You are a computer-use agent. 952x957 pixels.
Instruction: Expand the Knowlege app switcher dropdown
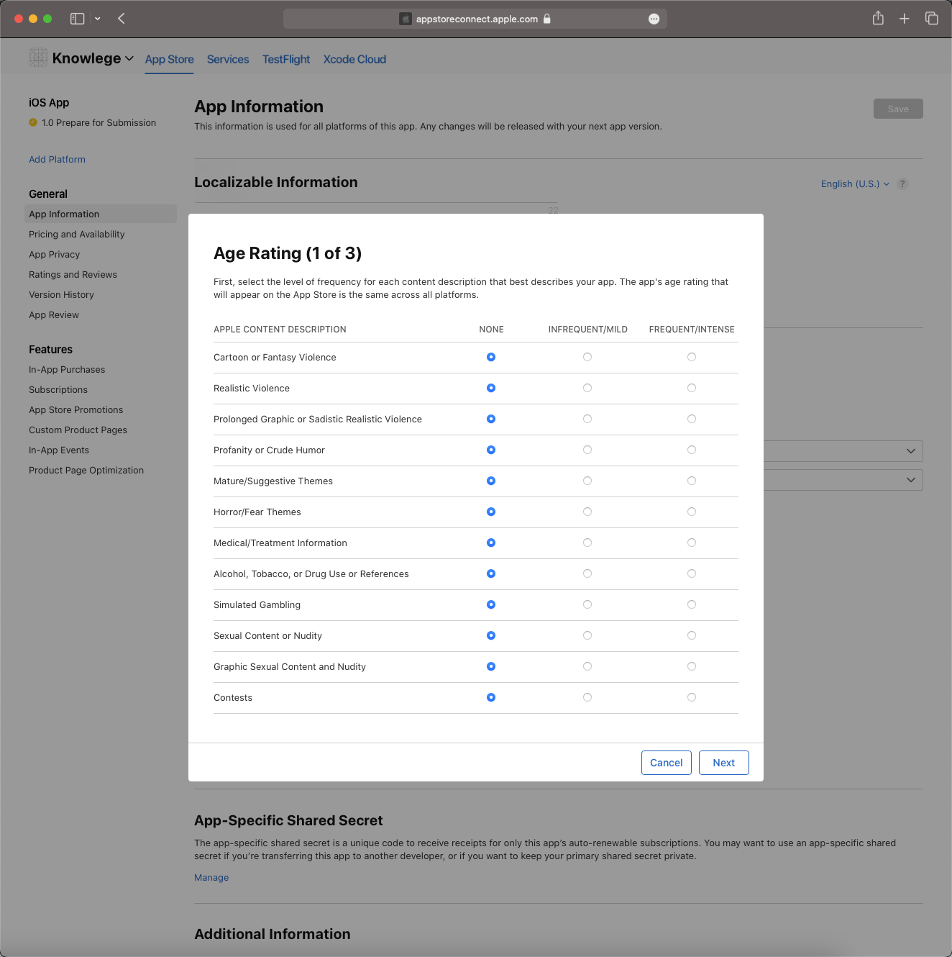pos(129,58)
